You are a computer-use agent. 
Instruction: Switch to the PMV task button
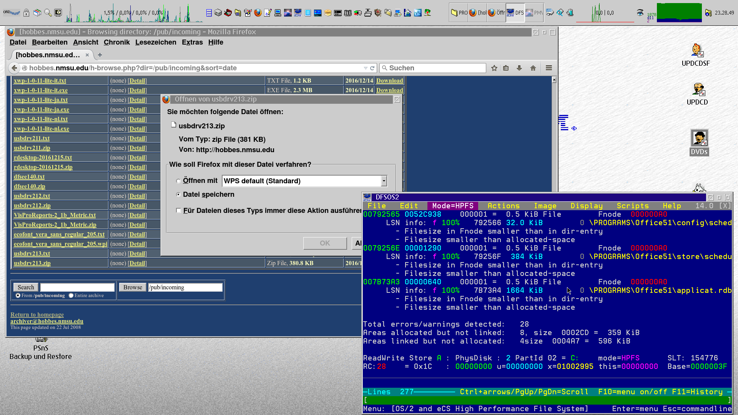coord(534,13)
